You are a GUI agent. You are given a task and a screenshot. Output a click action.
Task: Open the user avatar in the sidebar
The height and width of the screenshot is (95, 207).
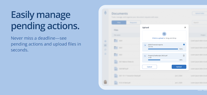click(105, 82)
